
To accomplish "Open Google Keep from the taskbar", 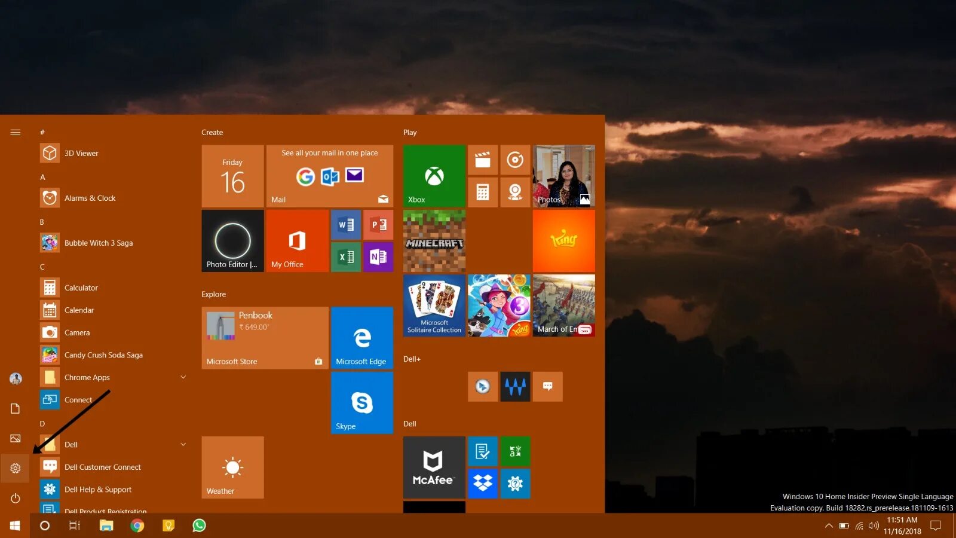I will point(168,525).
